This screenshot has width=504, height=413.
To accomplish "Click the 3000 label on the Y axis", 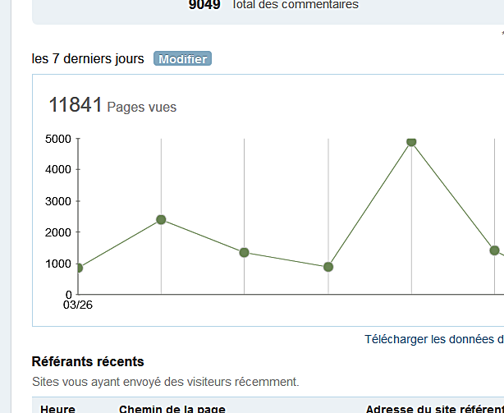I will tap(57, 201).
